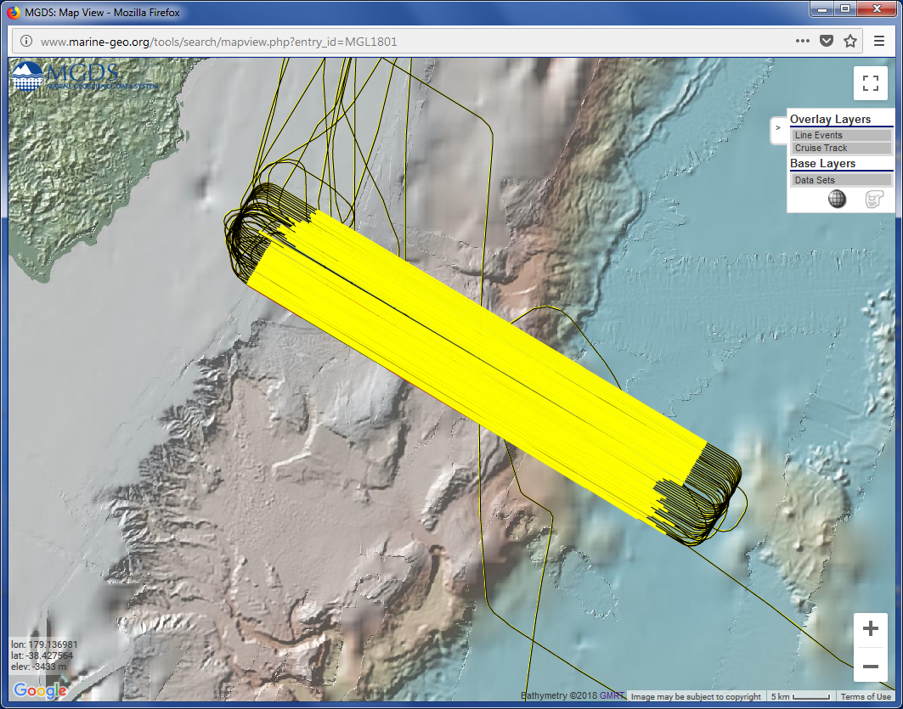This screenshot has width=903, height=709.
Task: Open page actions three-dot menu
Action: (x=802, y=41)
